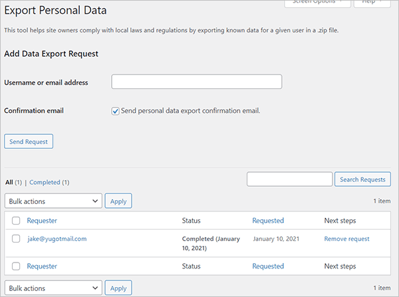Click the Completed (January 10, 2021) status text
Screen dimensions: 399x297
[x=211, y=243]
